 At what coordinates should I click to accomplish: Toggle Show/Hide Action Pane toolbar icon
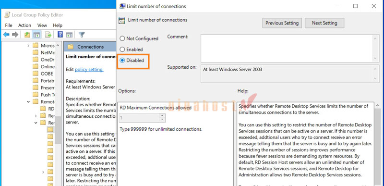(70, 35)
